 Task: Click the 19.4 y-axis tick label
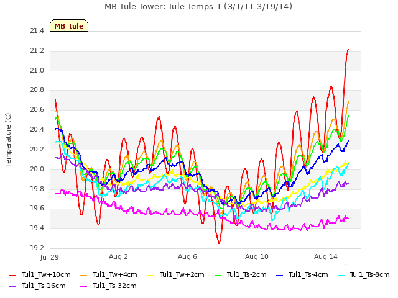(37, 228)
